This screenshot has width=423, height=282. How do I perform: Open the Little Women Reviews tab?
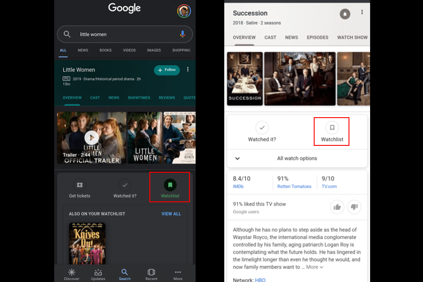(x=167, y=98)
